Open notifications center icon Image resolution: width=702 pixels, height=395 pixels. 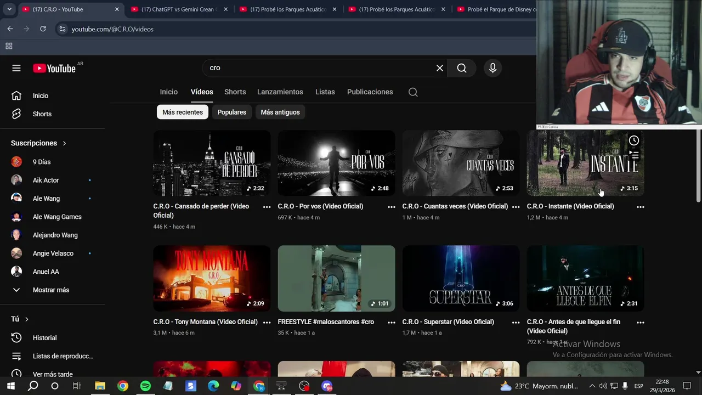[x=687, y=386]
